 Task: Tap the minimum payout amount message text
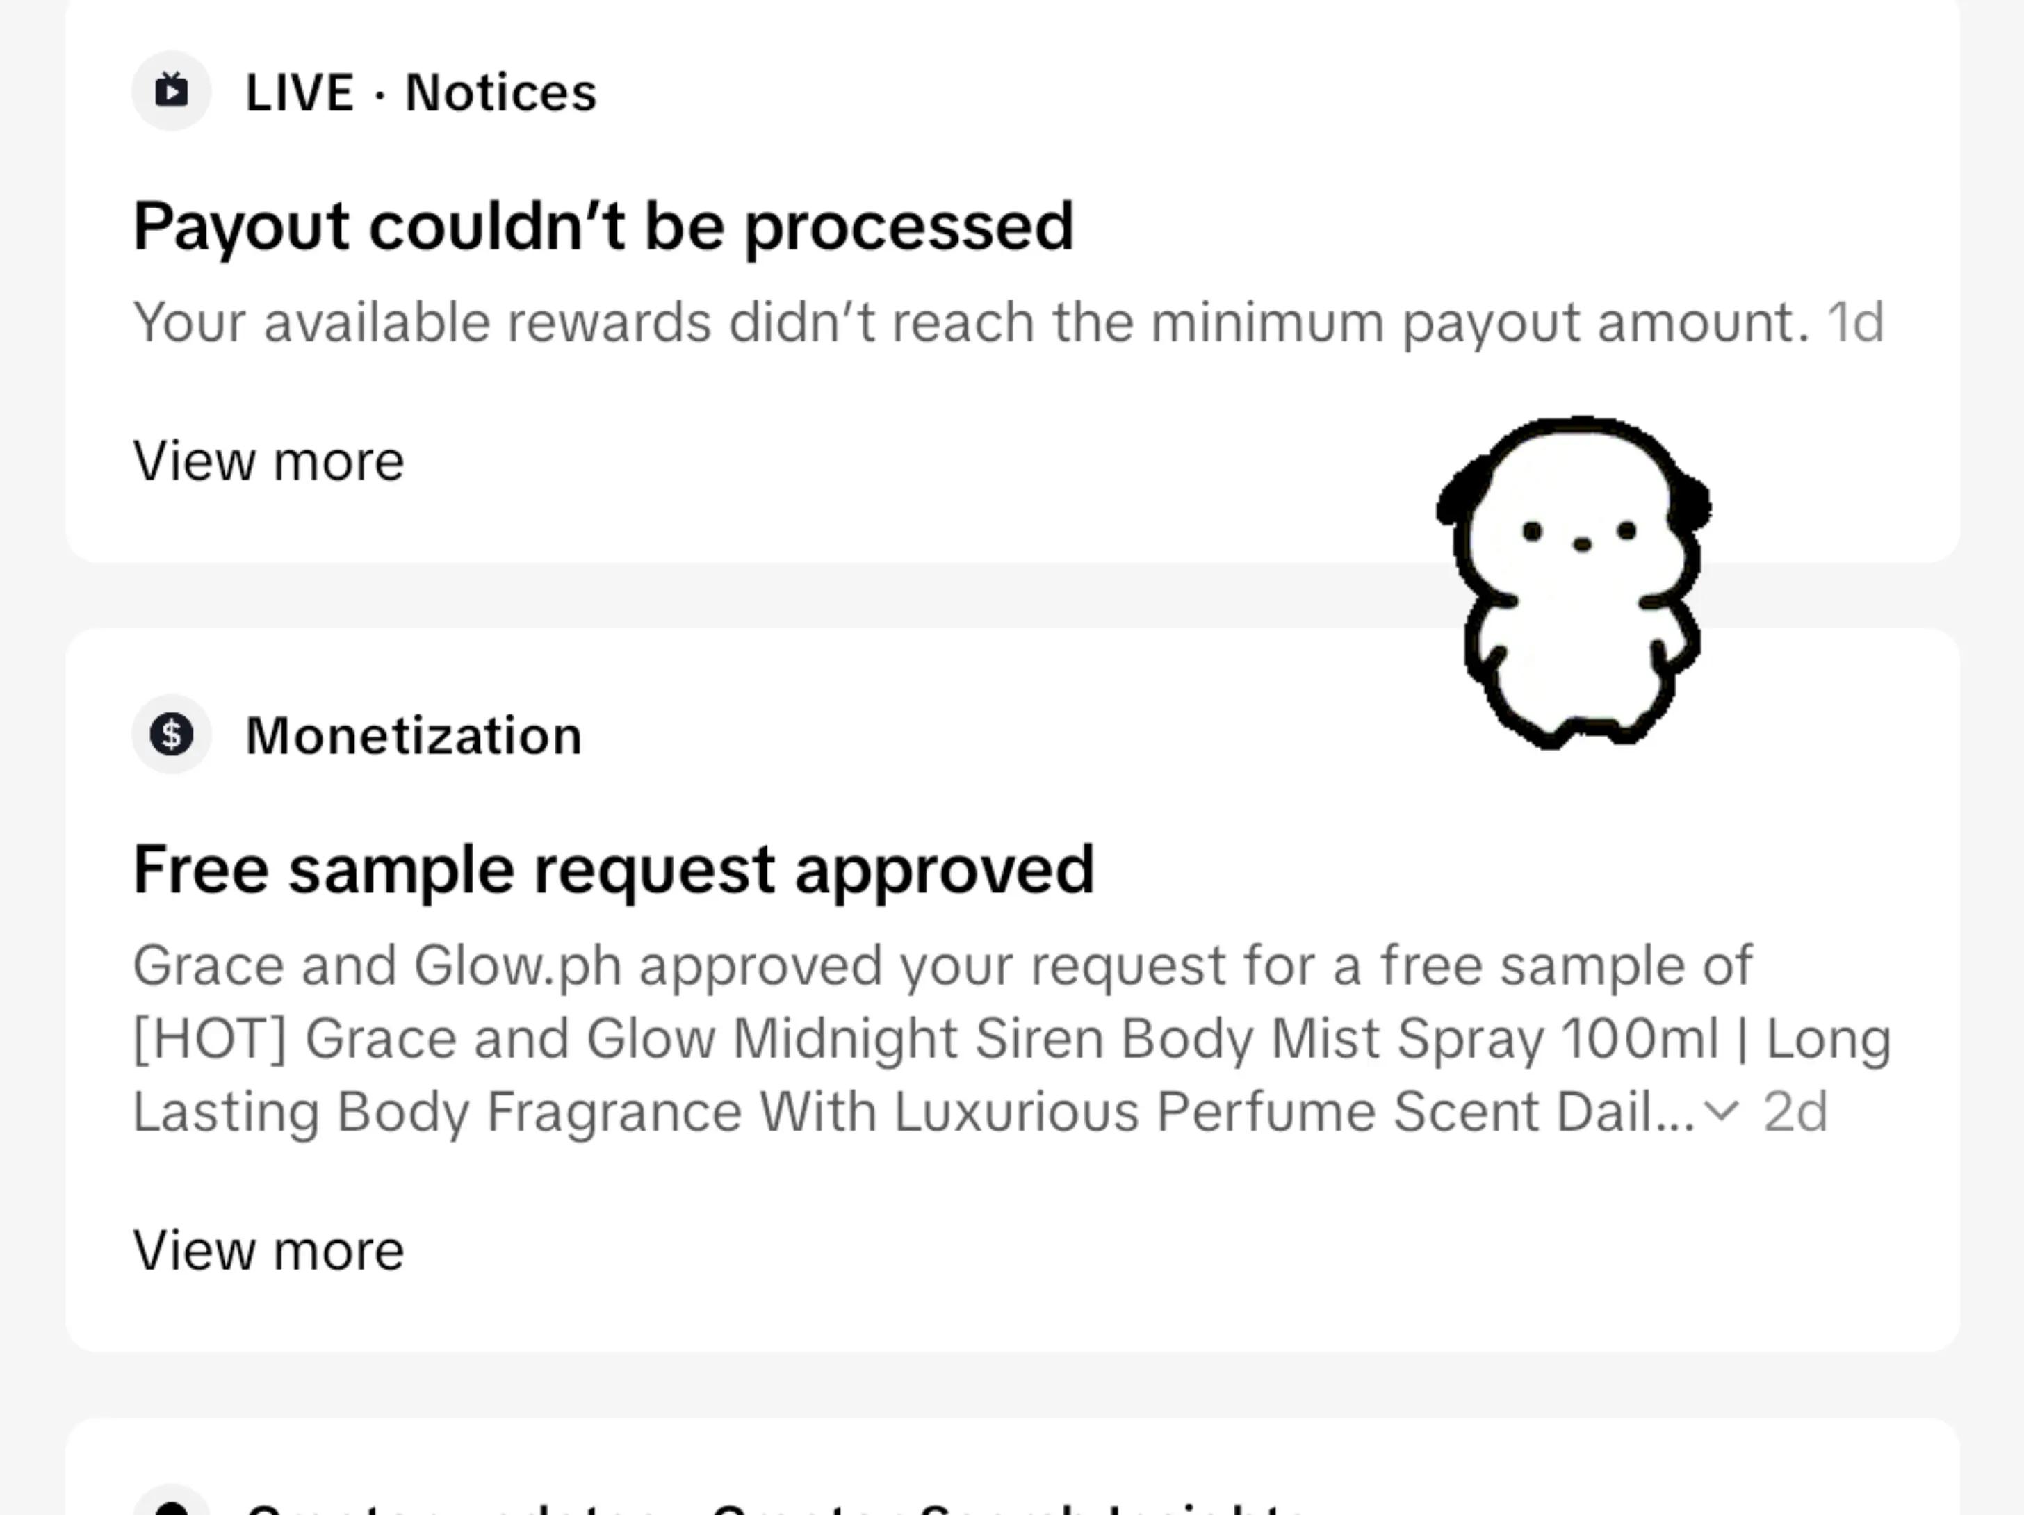pos(972,322)
